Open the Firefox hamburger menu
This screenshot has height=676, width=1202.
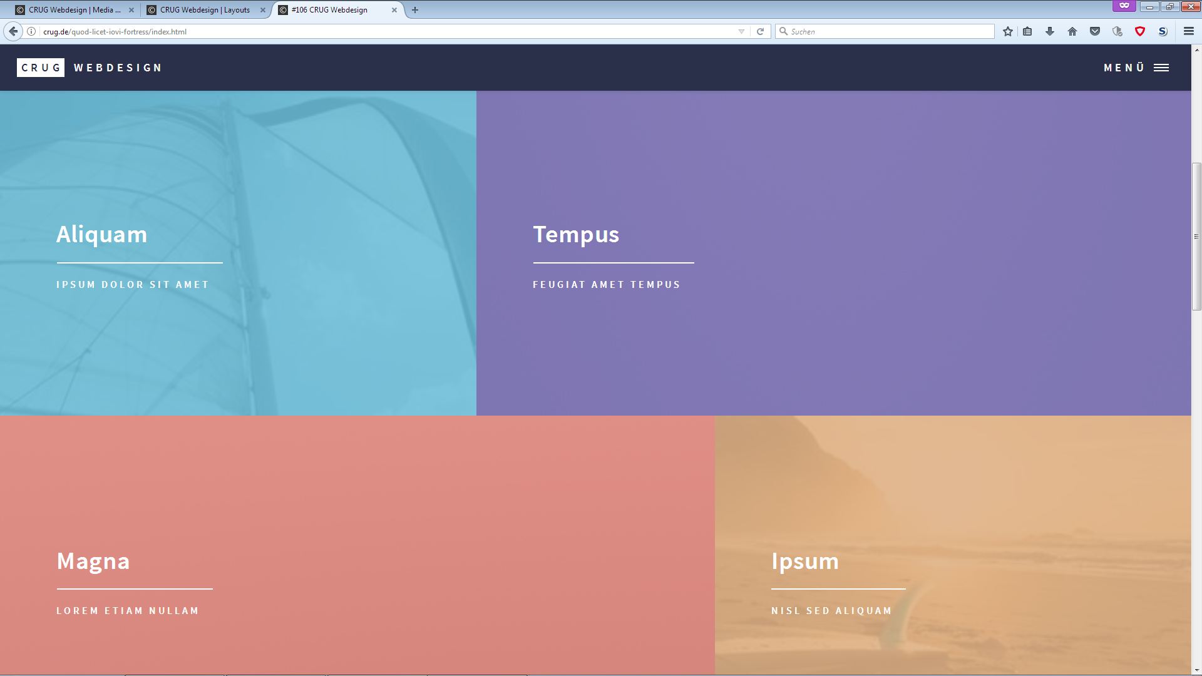(x=1188, y=31)
